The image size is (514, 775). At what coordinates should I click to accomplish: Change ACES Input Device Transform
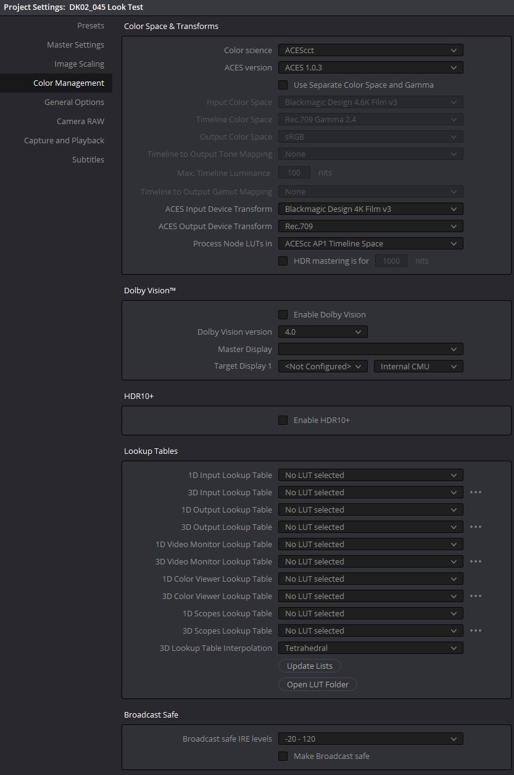[370, 209]
